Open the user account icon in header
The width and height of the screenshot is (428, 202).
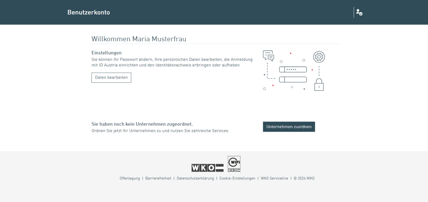tap(359, 12)
